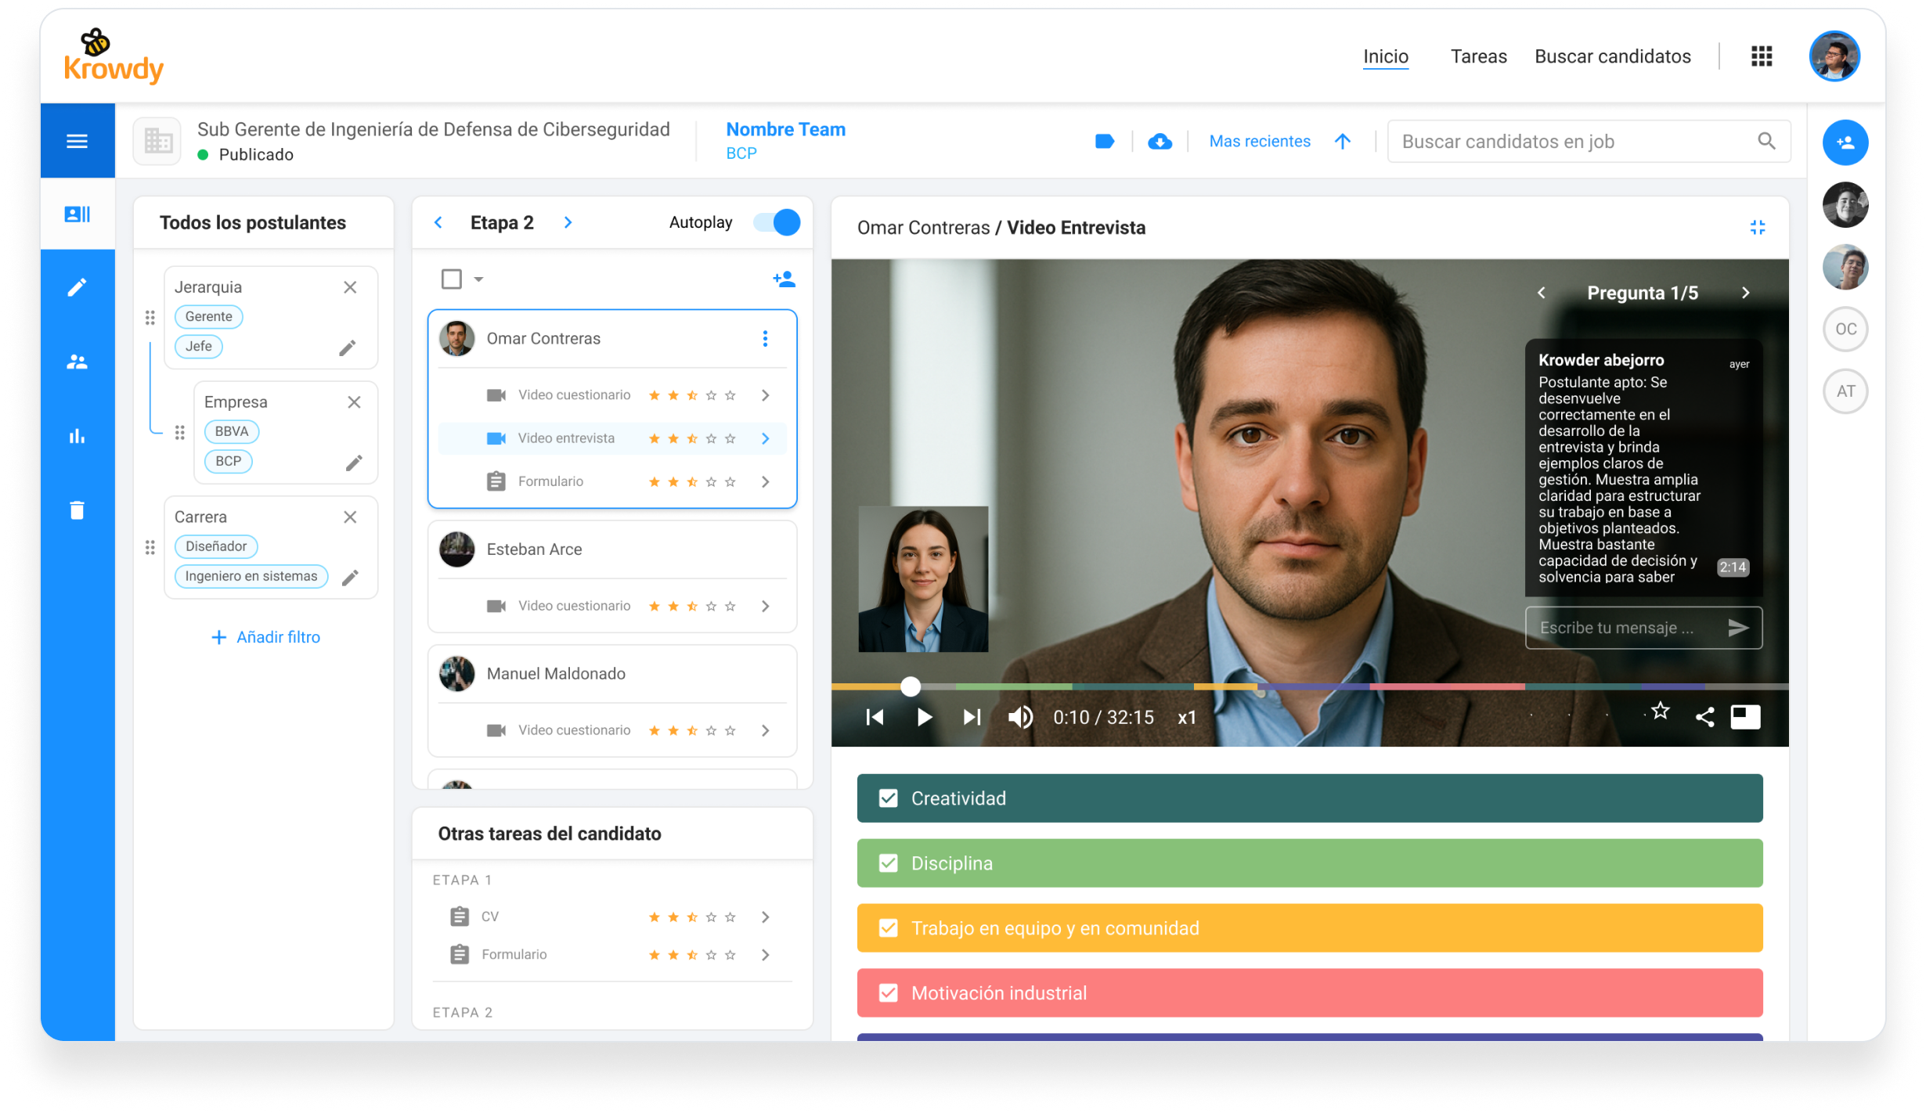Click send message arrow icon
This screenshot has height=1113, width=1926.
point(1738,628)
